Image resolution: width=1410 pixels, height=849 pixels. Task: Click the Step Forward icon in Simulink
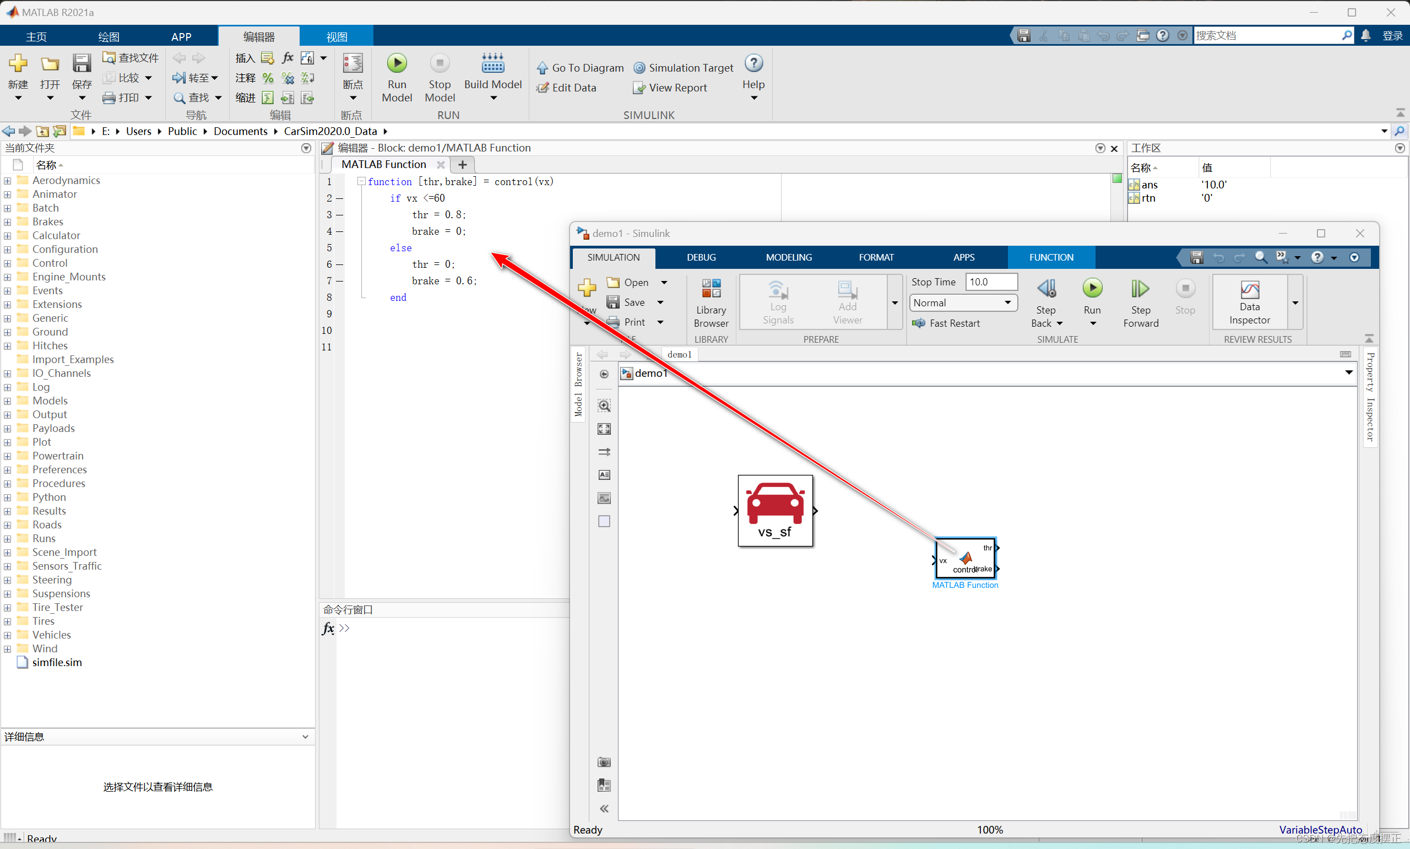click(x=1140, y=289)
